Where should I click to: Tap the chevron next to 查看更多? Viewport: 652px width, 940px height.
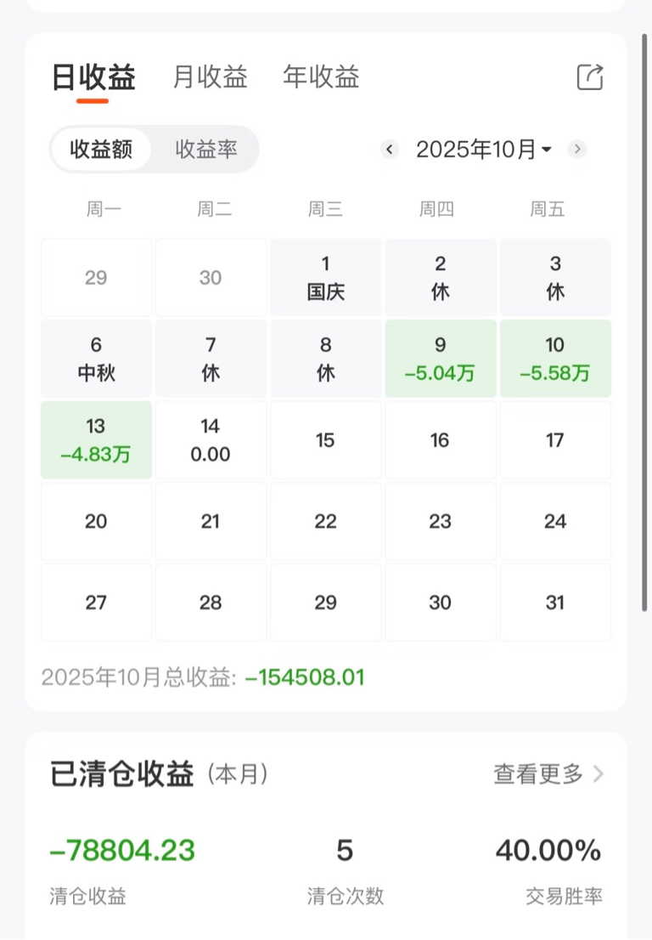[599, 774]
